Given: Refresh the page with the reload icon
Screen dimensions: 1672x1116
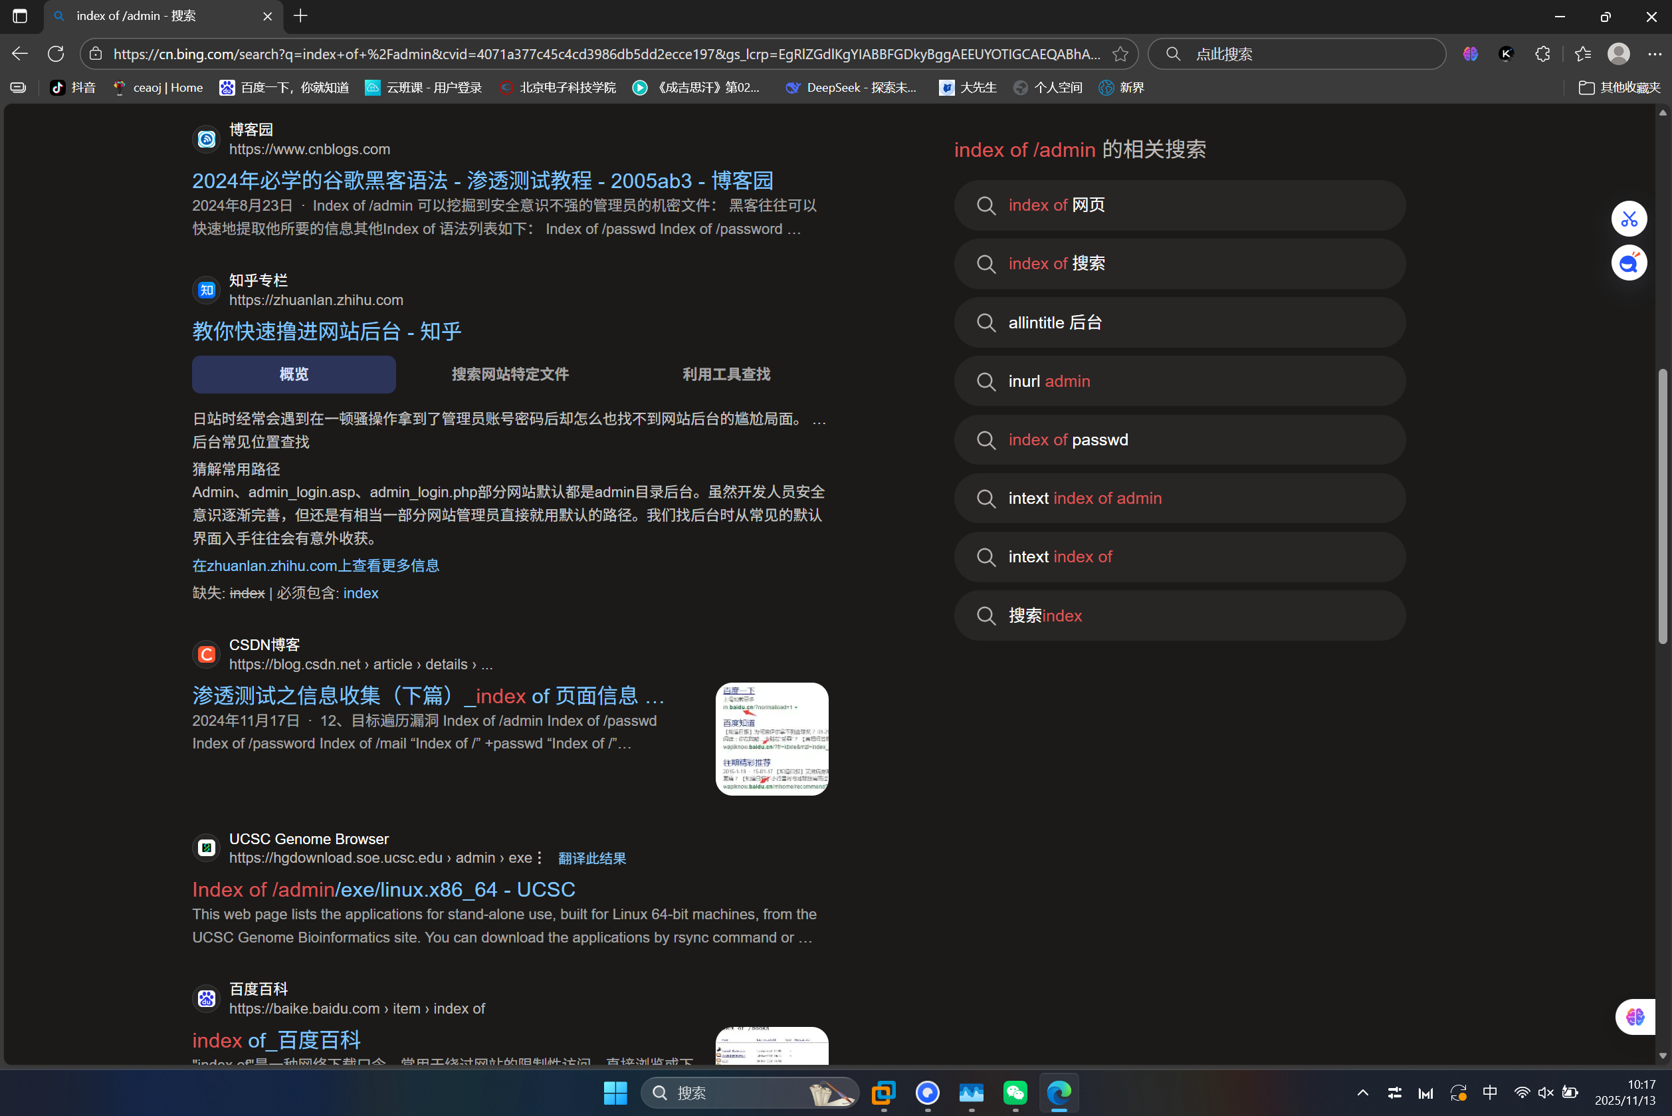Looking at the screenshot, I should pos(56,53).
